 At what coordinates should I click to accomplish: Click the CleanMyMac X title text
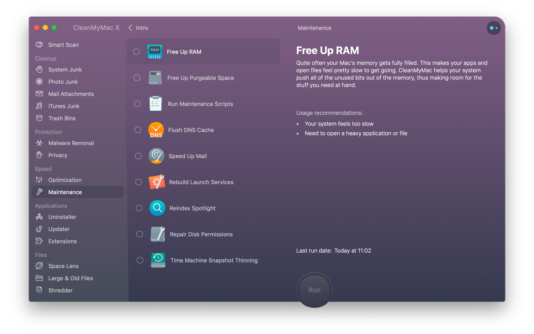click(x=96, y=28)
